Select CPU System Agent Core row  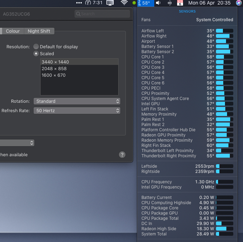(x=187, y=98)
